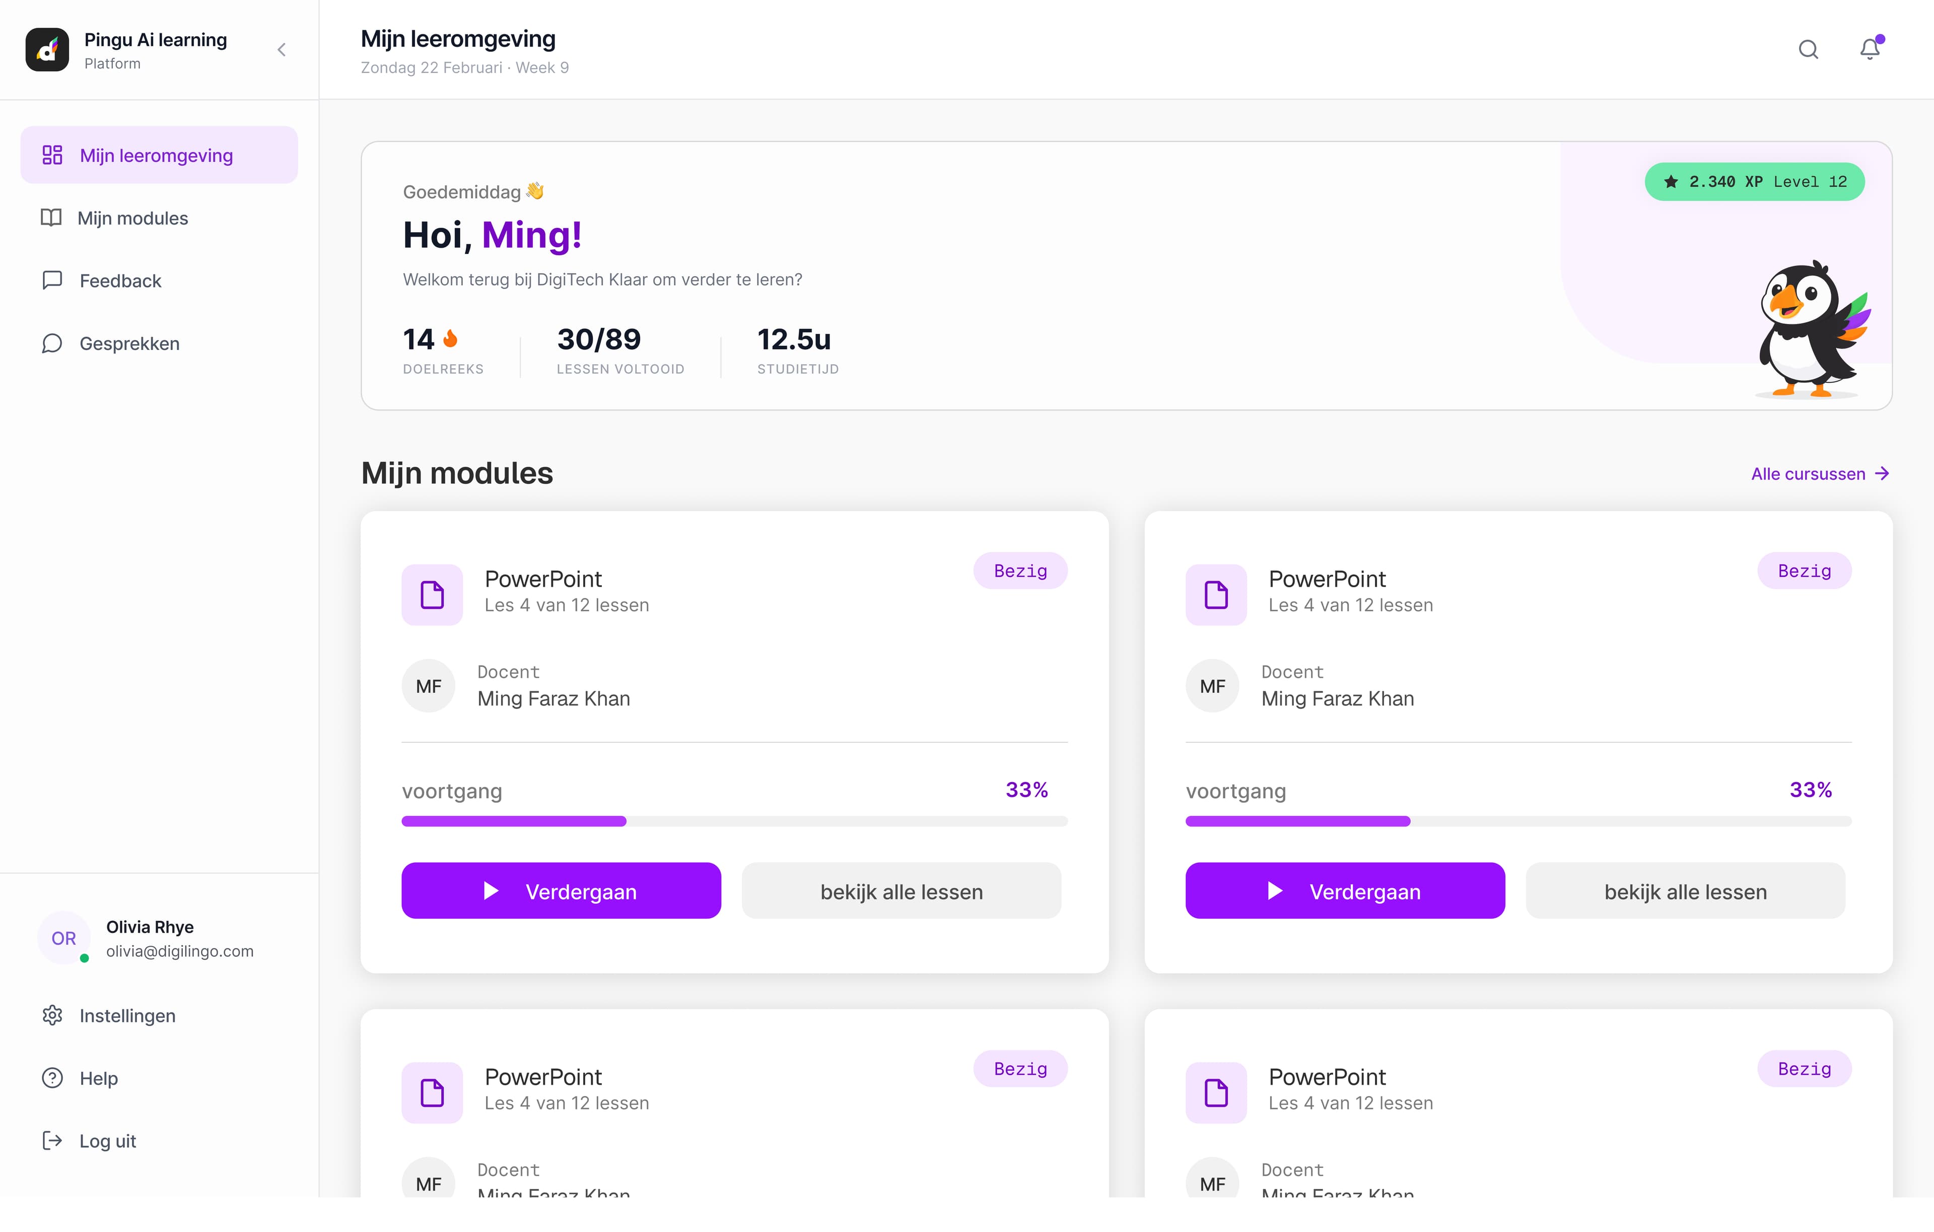Viewport: 1934px width, 1232px height.
Task: Click the document icon of bottom-right PowerPoint card
Action: coord(1216,1093)
